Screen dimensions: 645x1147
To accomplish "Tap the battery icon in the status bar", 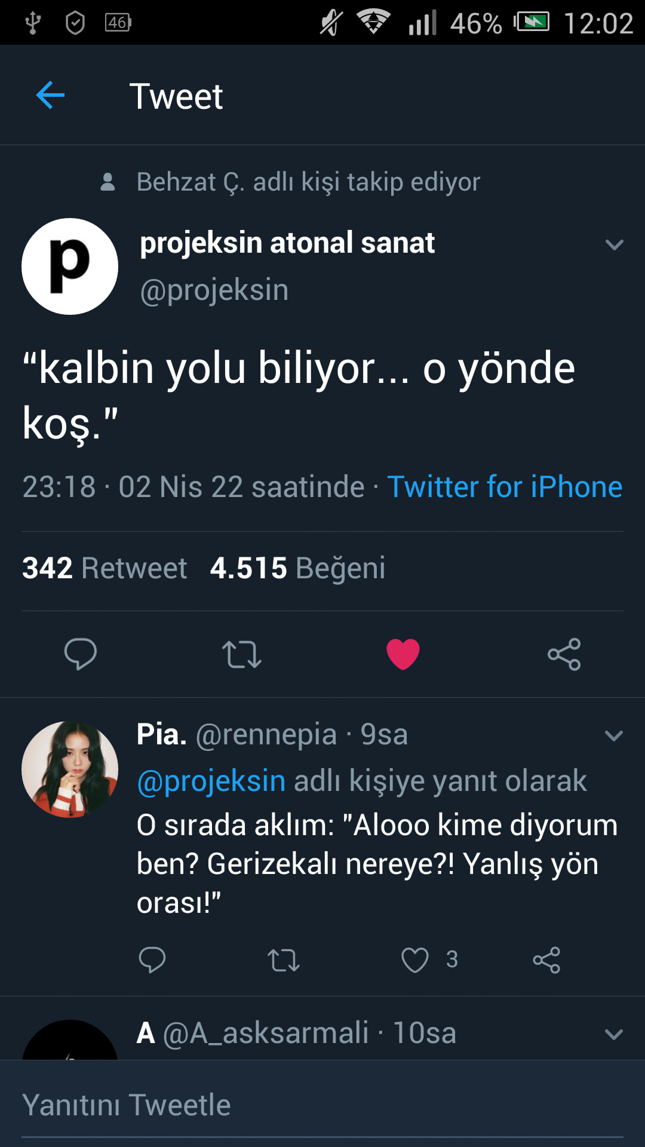I will 533,23.
